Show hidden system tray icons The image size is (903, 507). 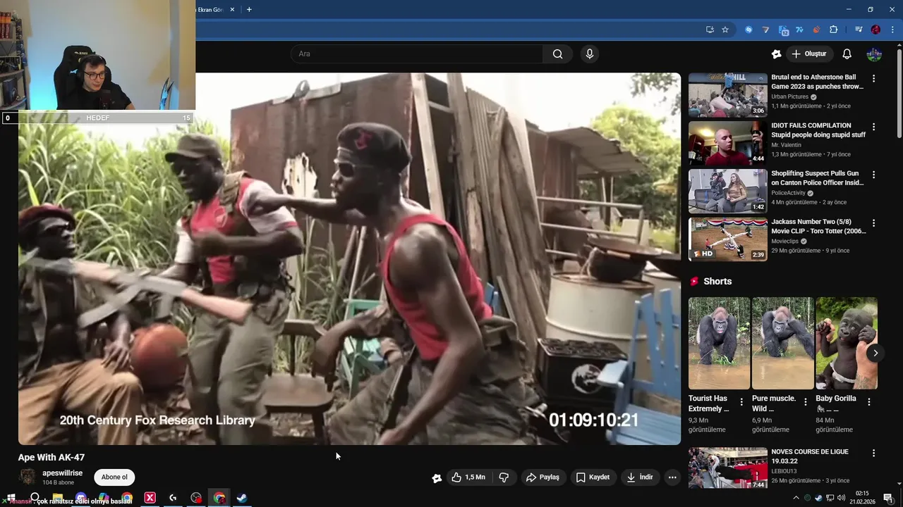click(796, 498)
